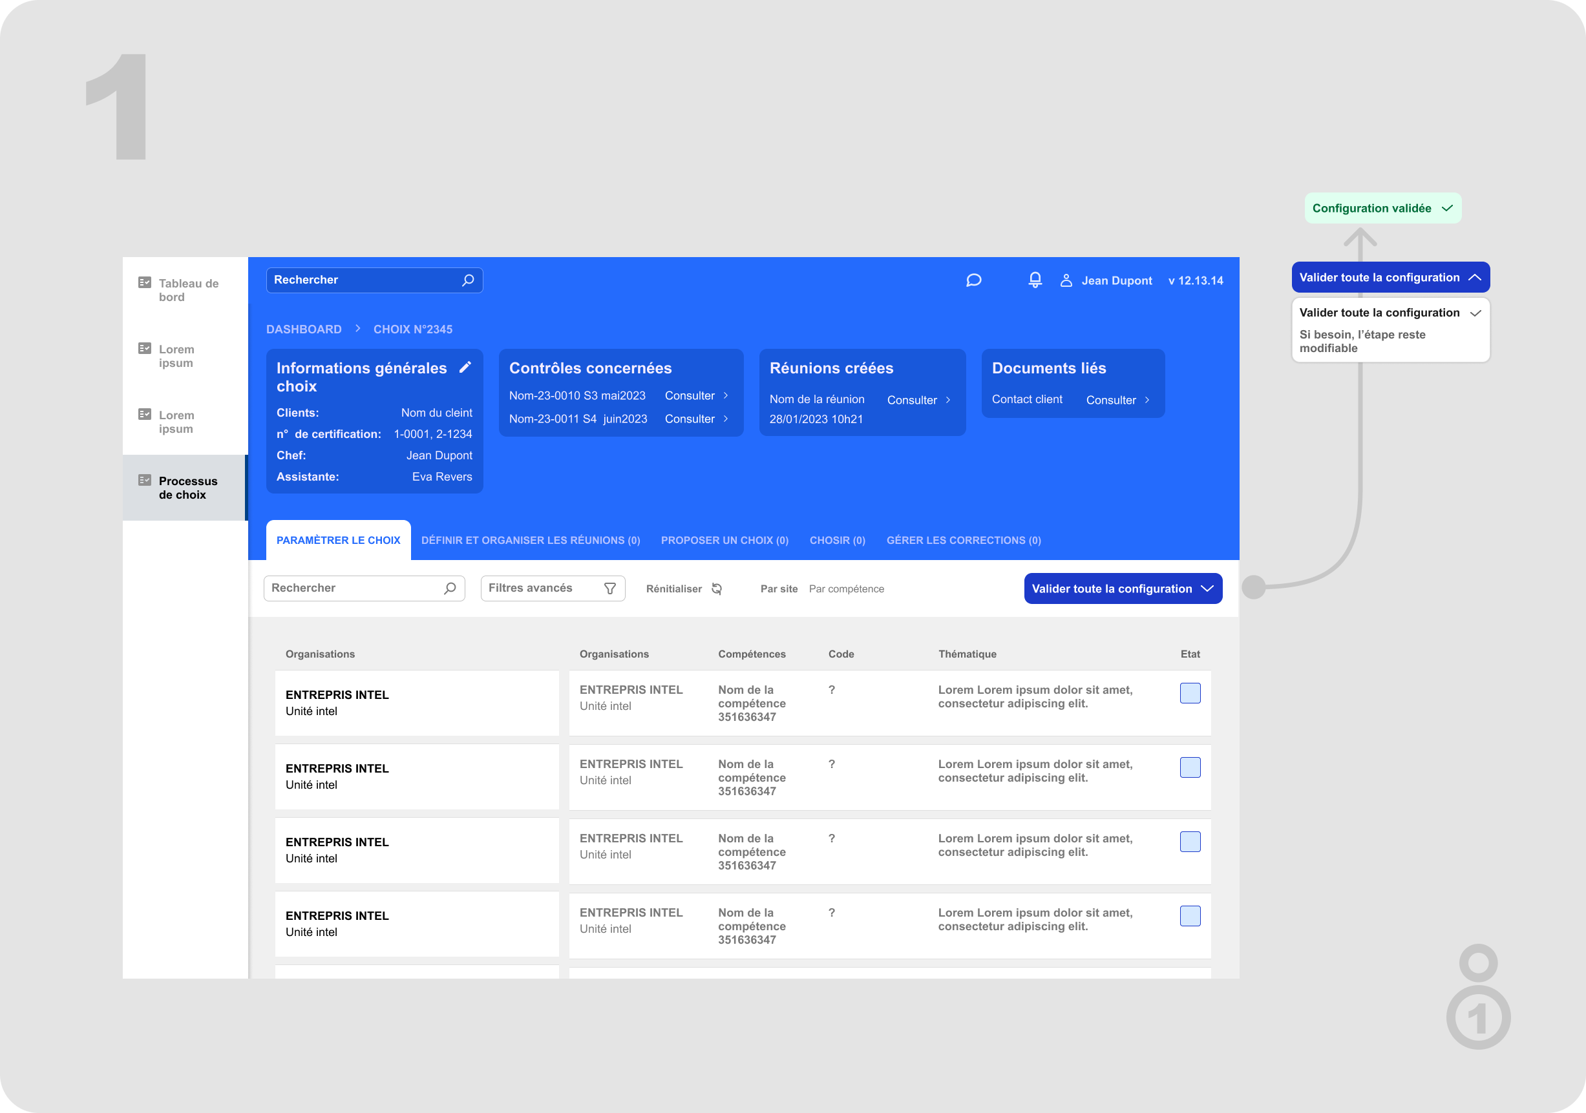Click certification value 1-0001, 2-1234
This screenshot has height=1113, width=1586.
tap(433, 434)
